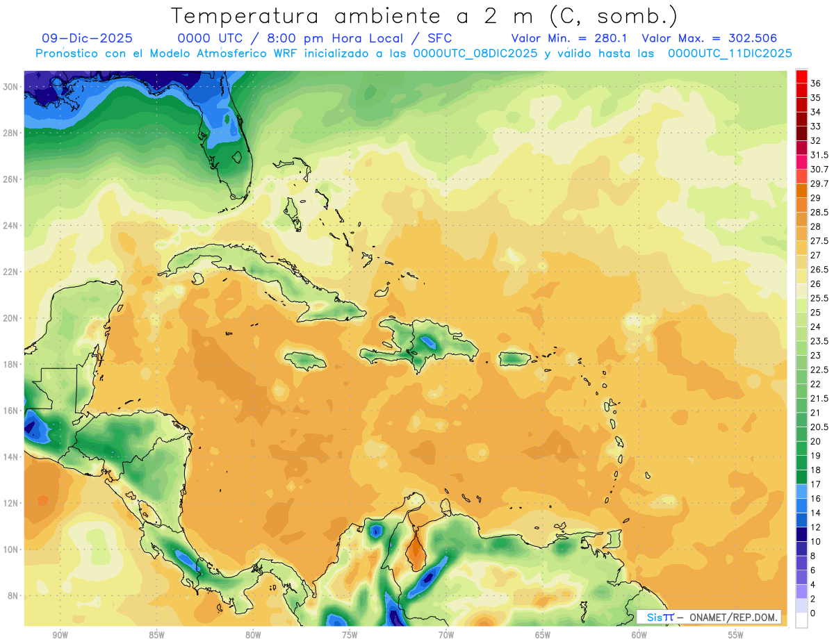
Task: Click the island of Jamaica on the map
Action: click(306, 360)
